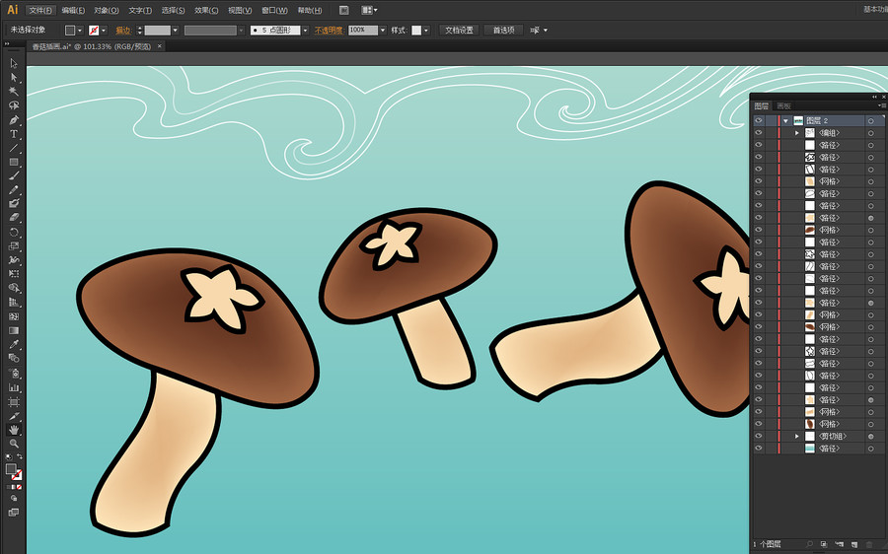Toggle visibility eye of 图层 2
The height and width of the screenshot is (554, 888).
(759, 121)
